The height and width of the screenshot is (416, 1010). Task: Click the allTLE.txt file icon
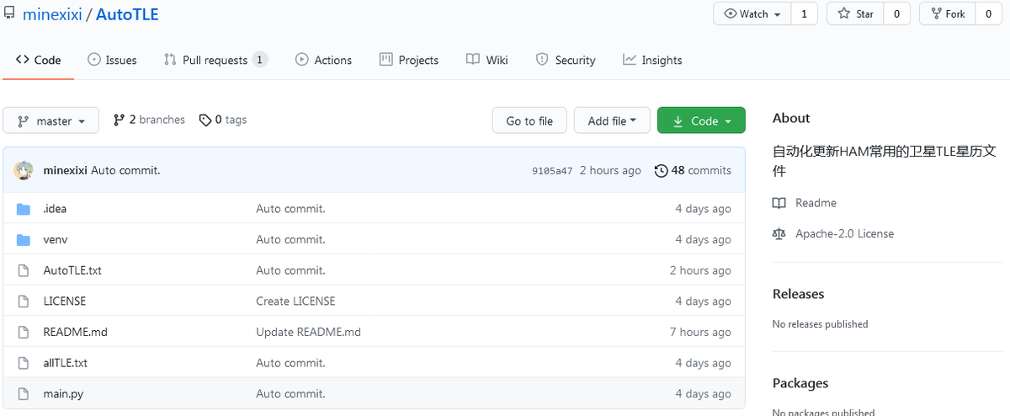pos(24,363)
